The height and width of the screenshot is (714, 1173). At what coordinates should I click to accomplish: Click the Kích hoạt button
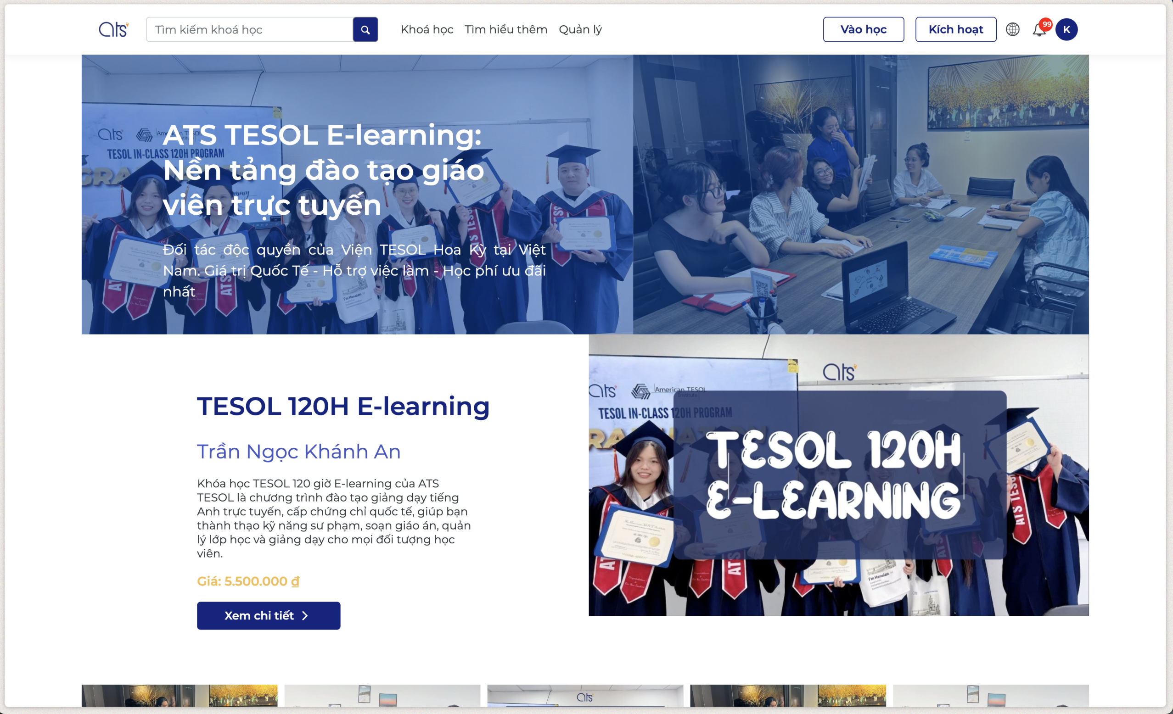tap(955, 29)
